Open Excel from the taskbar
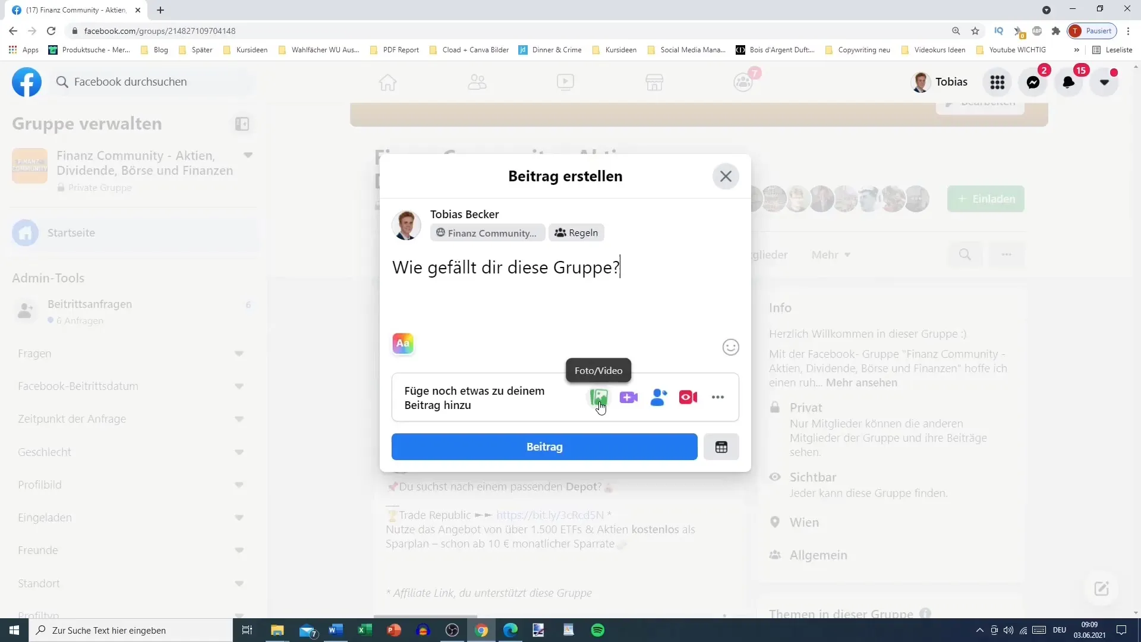1141x642 pixels. (x=365, y=630)
